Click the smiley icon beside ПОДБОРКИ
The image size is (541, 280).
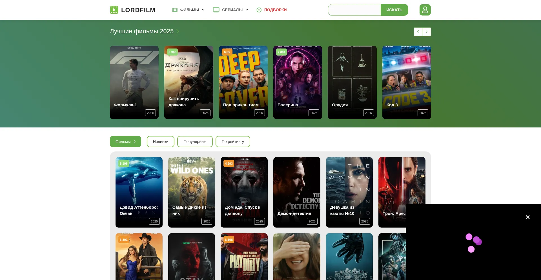pyautogui.click(x=259, y=10)
